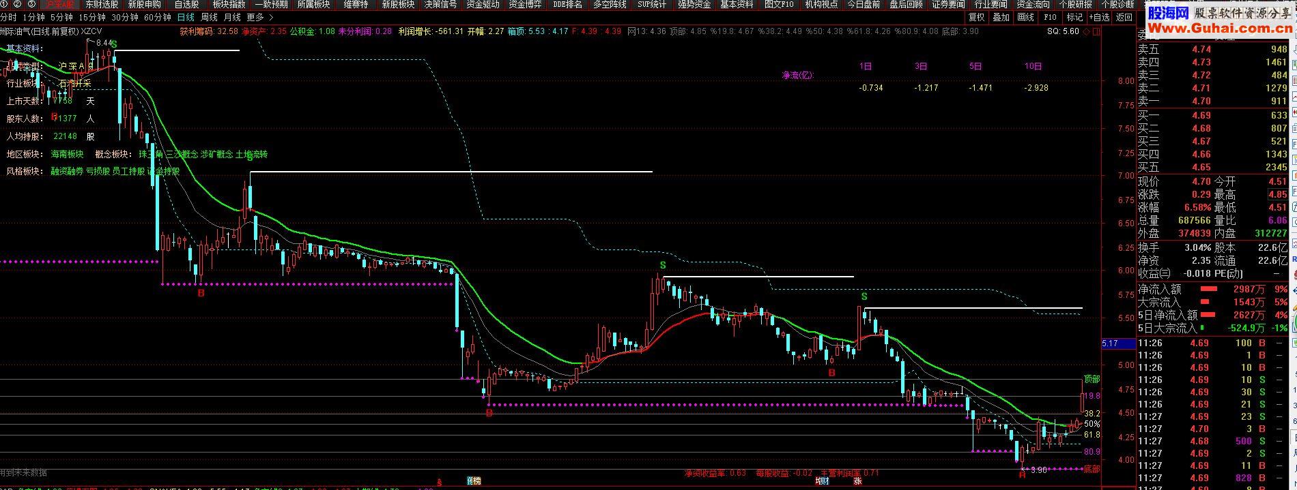Click 买五 price 4.65
This screenshot has height=490, width=1297.
pos(1201,167)
